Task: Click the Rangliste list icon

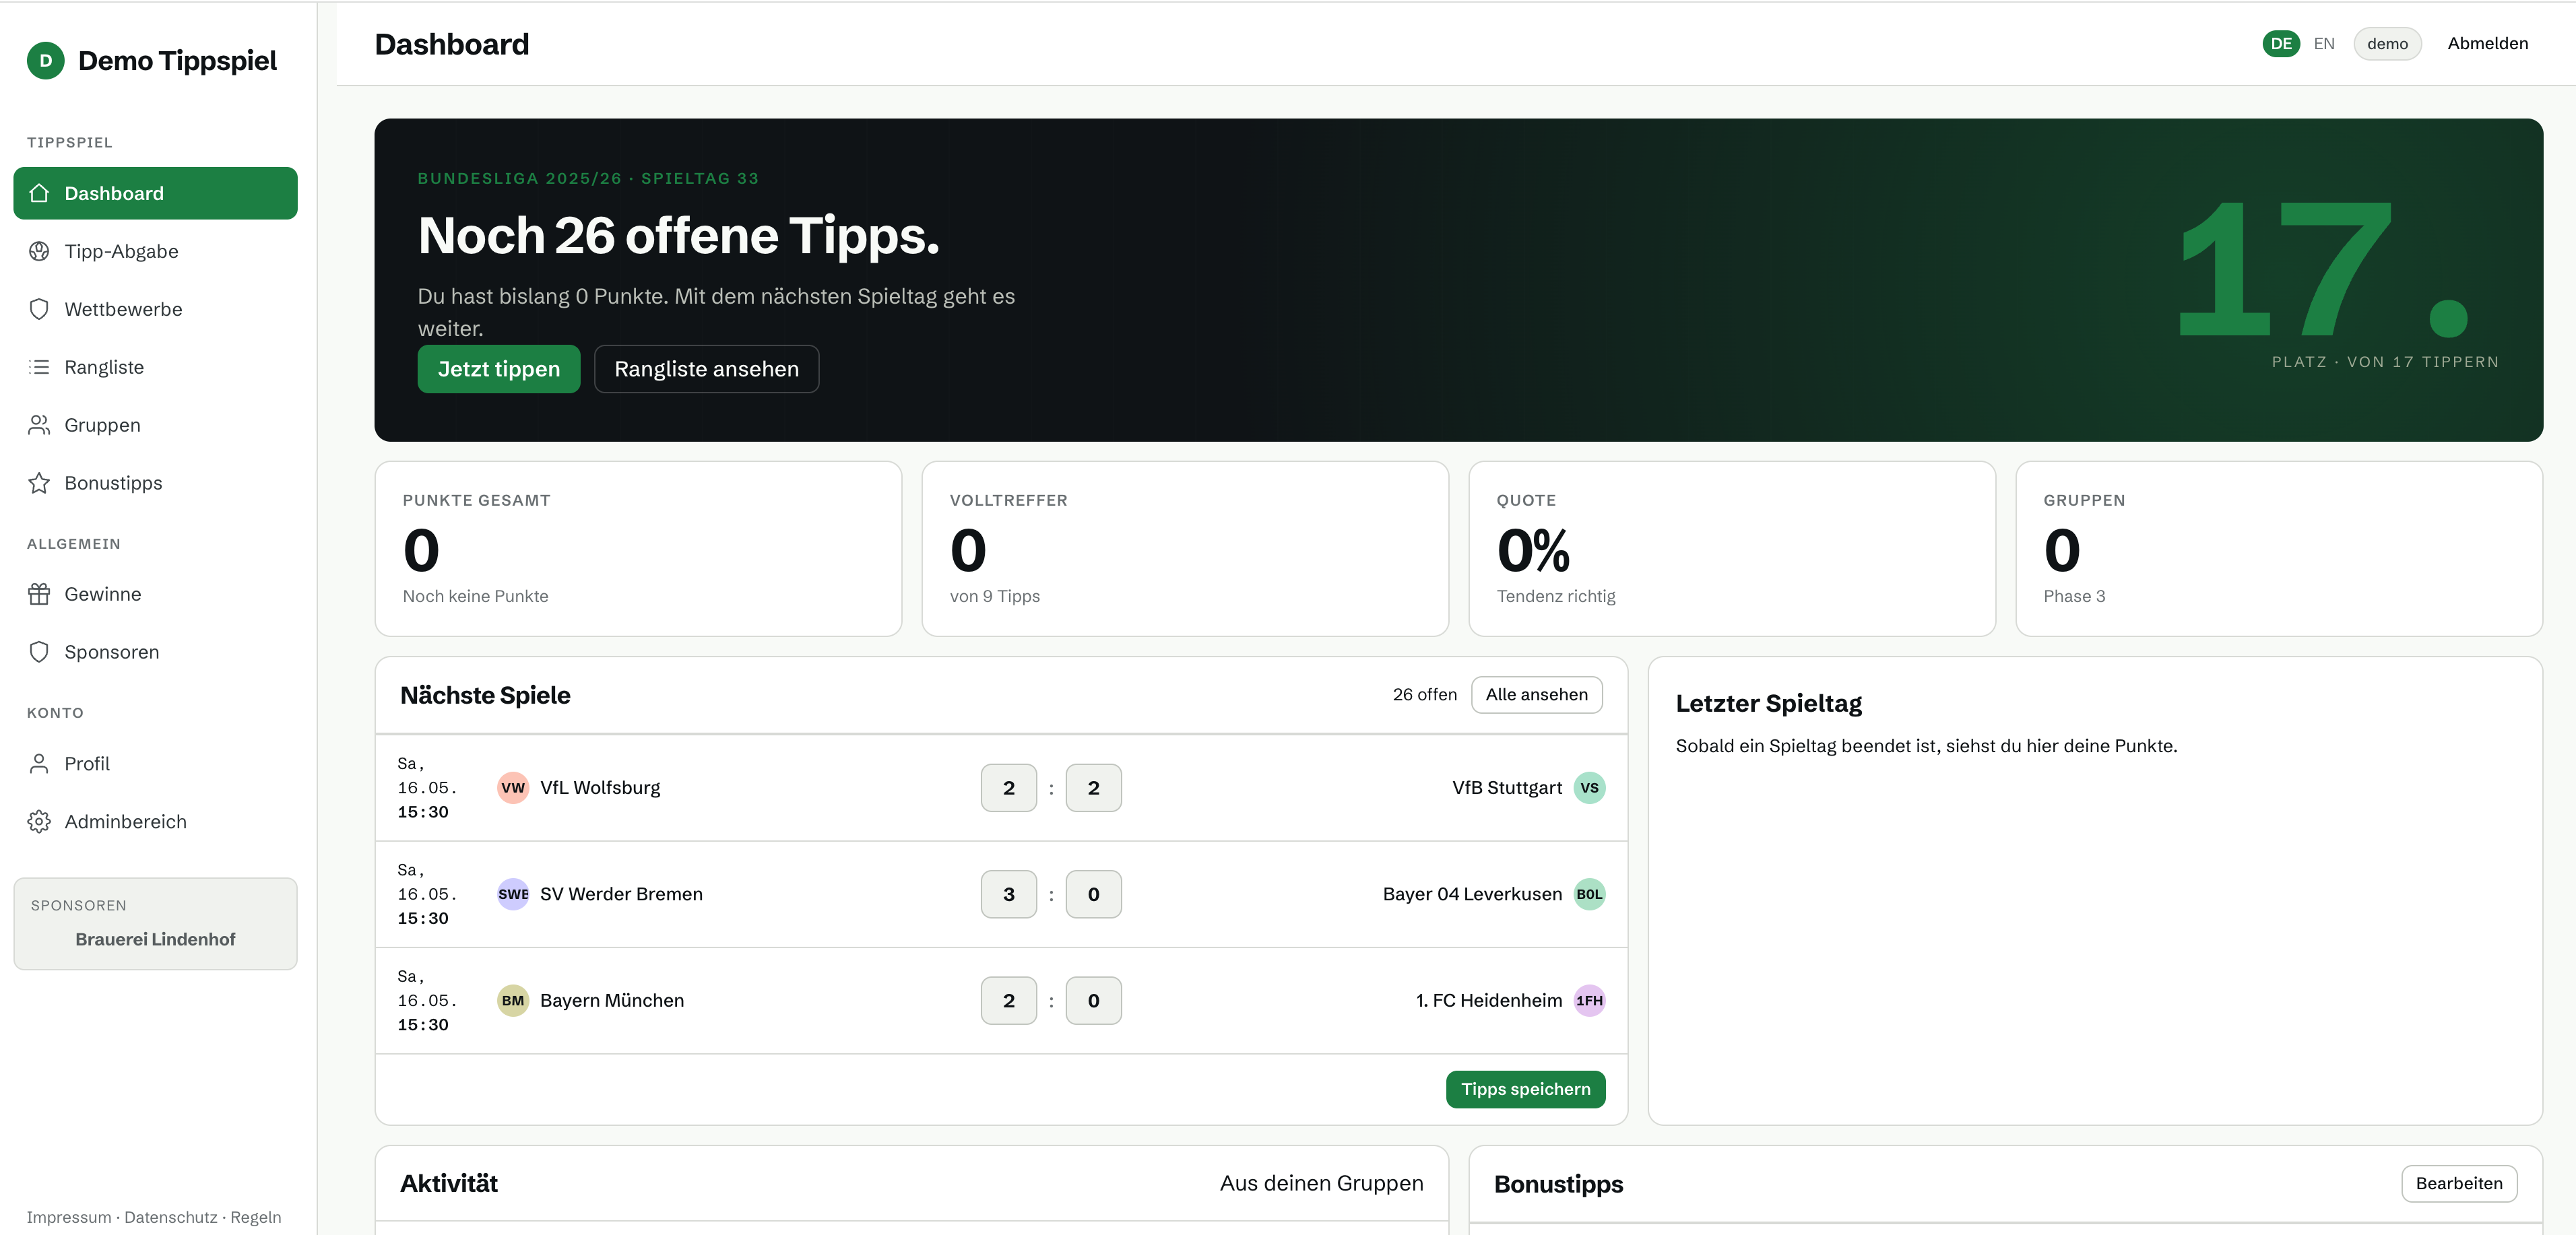Action: pos(39,367)
